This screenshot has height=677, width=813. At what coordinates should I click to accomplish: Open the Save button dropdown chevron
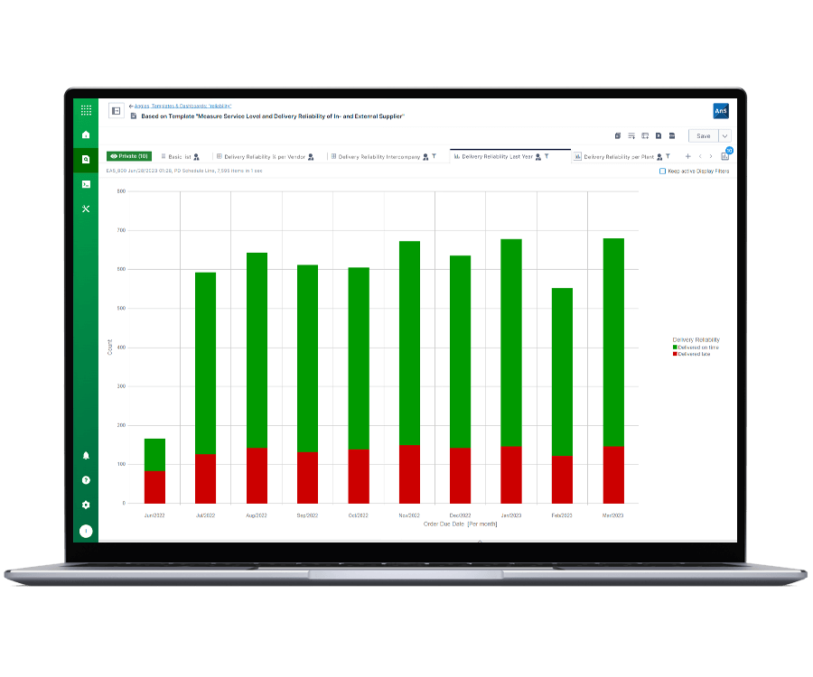click(723, 136)
